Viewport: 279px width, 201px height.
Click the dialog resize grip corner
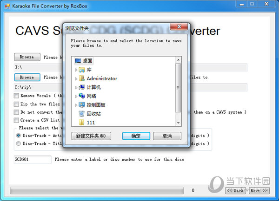[186, 143]
